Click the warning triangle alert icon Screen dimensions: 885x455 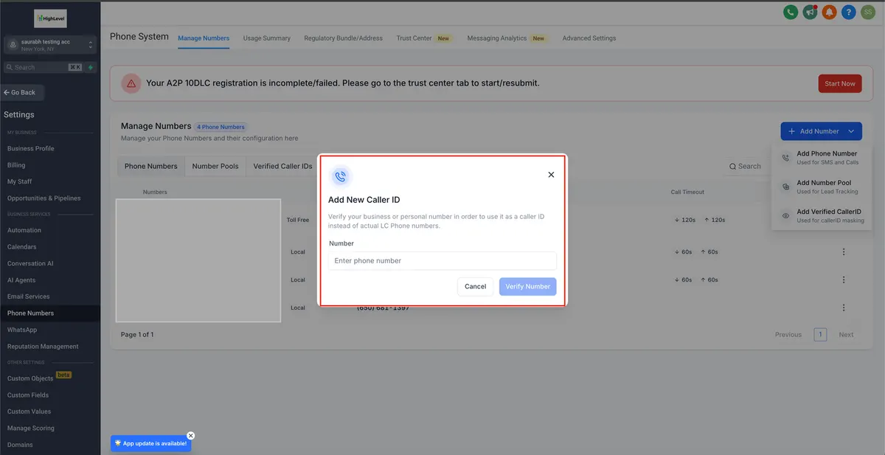click(131, 83)
